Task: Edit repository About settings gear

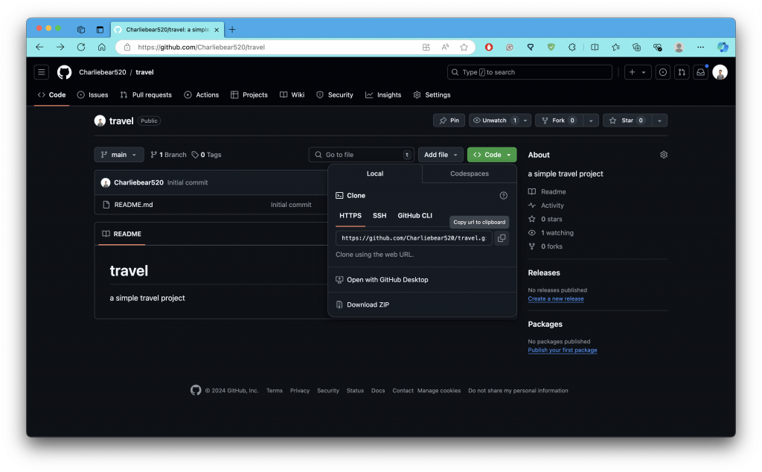Action: (x=664, y=155)
